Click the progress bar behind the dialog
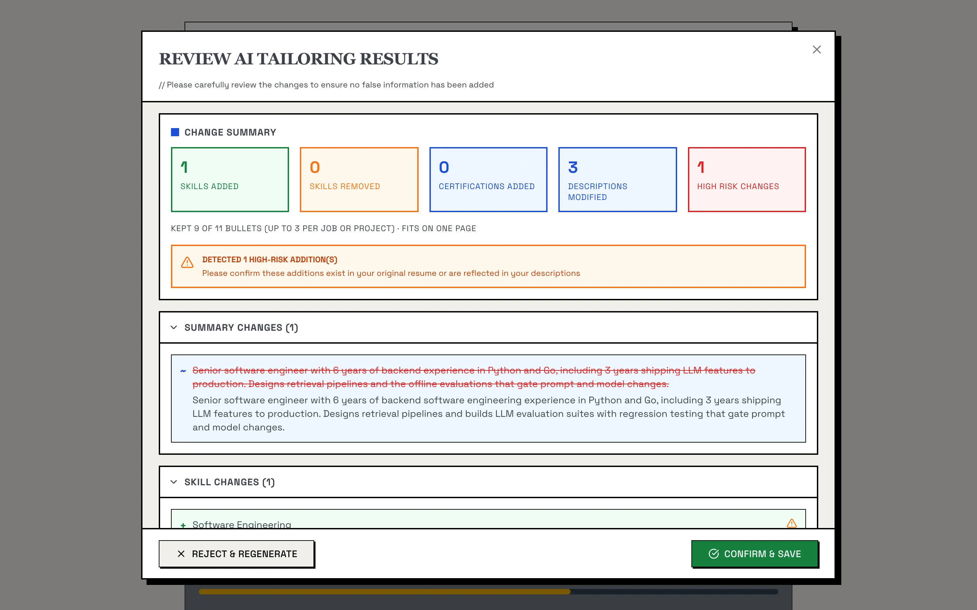 point(488,591)
